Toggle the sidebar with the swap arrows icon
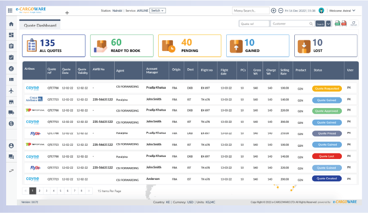This screenshot has width=368, height=213. point(11,171)
